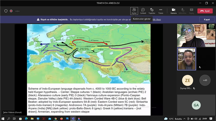Open the Sohbet chat panel
Screen dimensions: 216x121
143,11
